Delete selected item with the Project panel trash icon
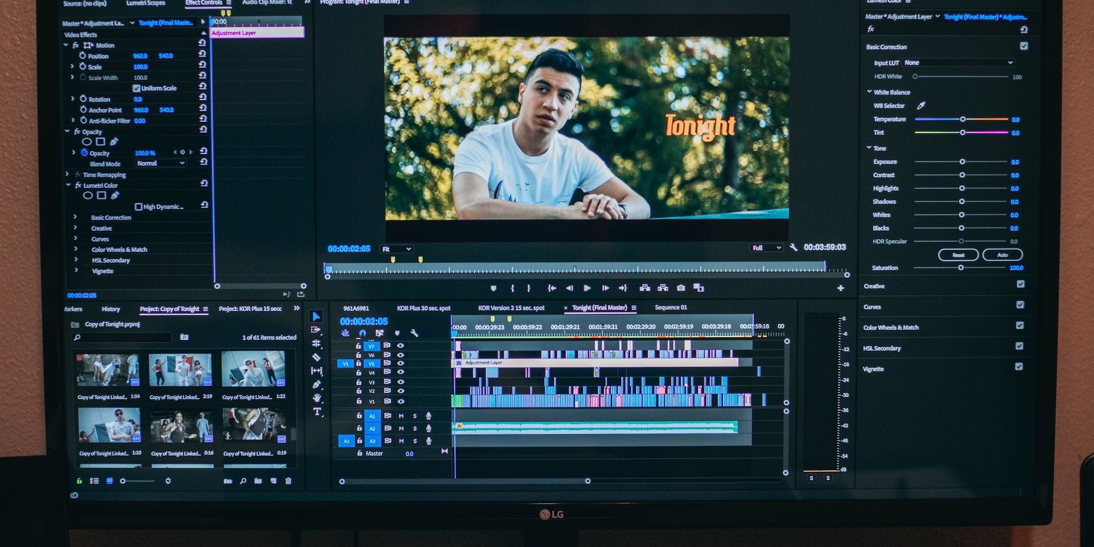Viewport: 1094px width, 547px height. click(x=289, y=480)
